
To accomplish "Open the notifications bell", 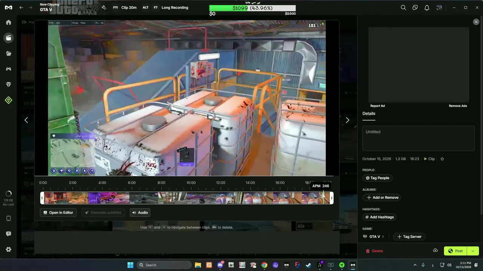I will [x=427, y=8].
